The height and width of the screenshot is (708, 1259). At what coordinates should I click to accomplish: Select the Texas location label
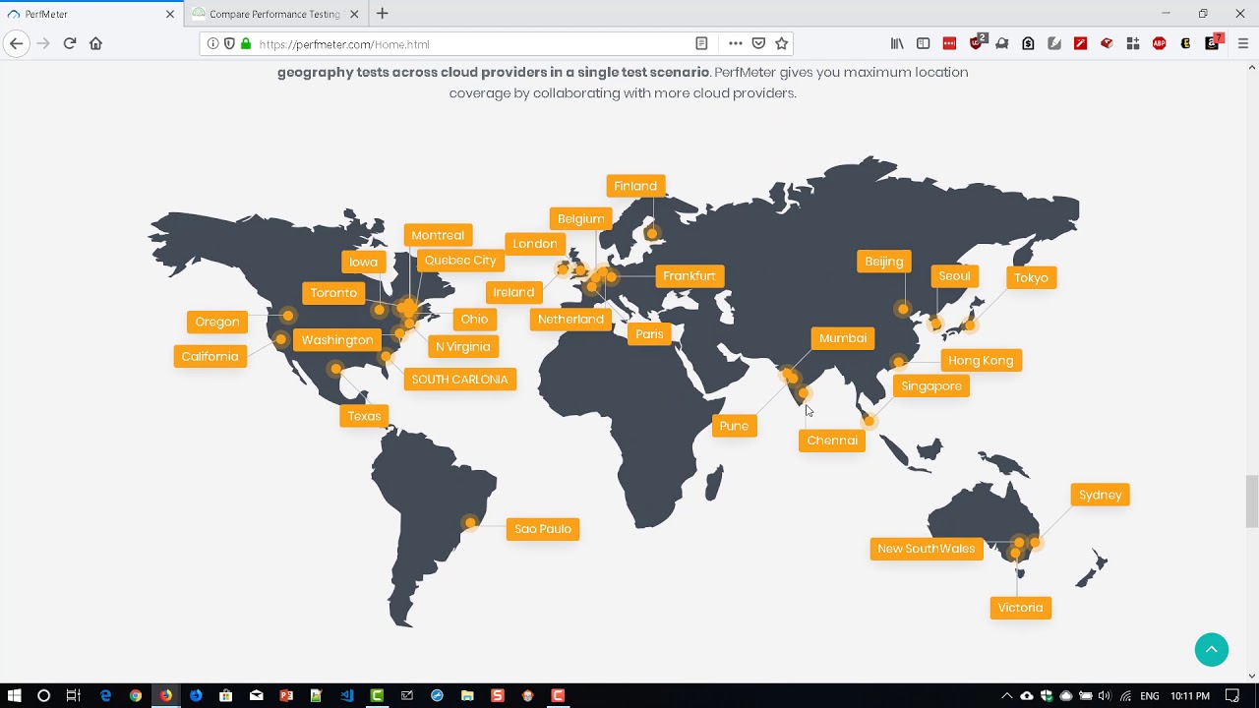coord(364,416)
